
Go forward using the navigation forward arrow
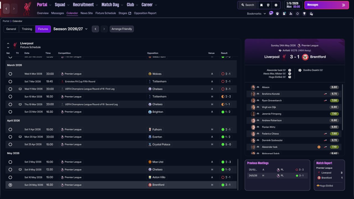click(14, 9)
